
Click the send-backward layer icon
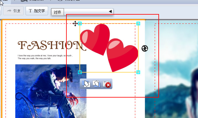coord(97,84)
